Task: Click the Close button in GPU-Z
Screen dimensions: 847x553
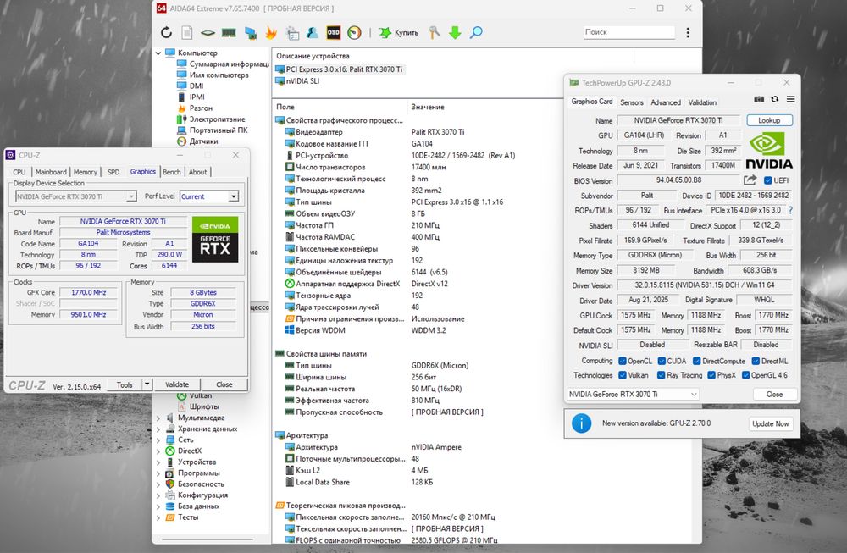Action: [x=775, y=395]
